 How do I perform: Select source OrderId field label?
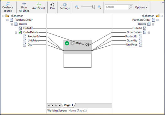pyautogui.click(x=28, y=28)
